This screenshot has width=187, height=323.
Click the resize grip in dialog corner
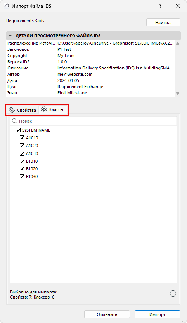coord(184,320)
